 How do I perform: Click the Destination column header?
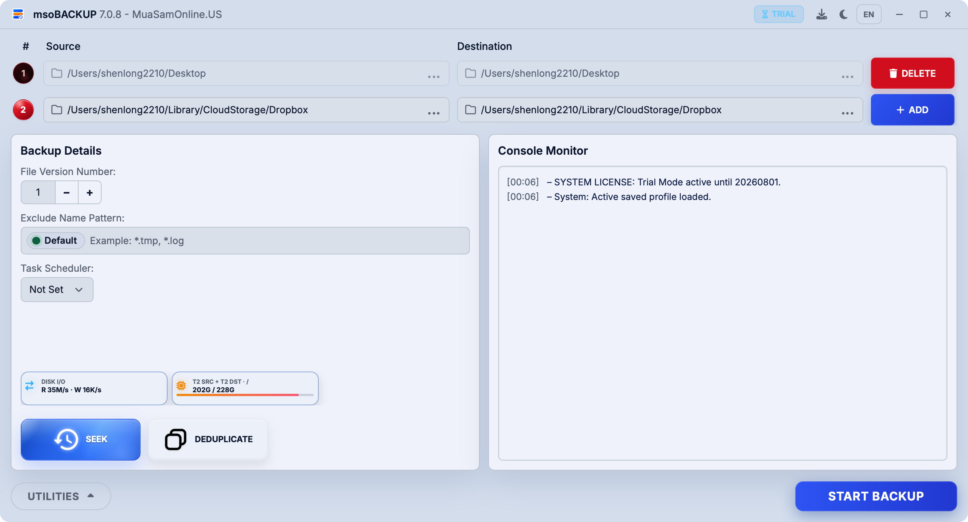click(x=484, y=46)
